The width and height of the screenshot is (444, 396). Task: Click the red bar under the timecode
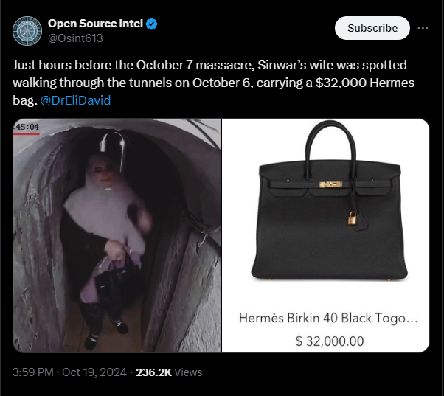(27, 133)
